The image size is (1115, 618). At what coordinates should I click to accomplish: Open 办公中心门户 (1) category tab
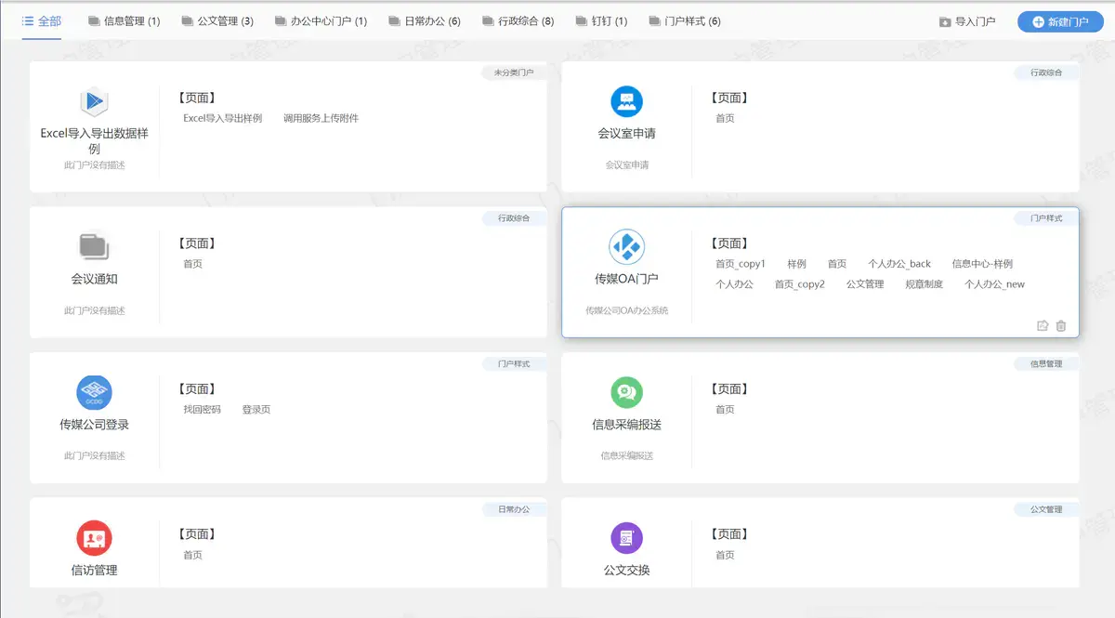(321, 21)
